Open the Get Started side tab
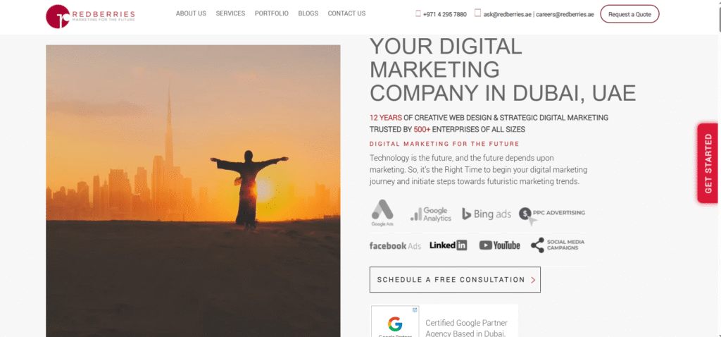721x337 pixels. (x=708, y=164)
